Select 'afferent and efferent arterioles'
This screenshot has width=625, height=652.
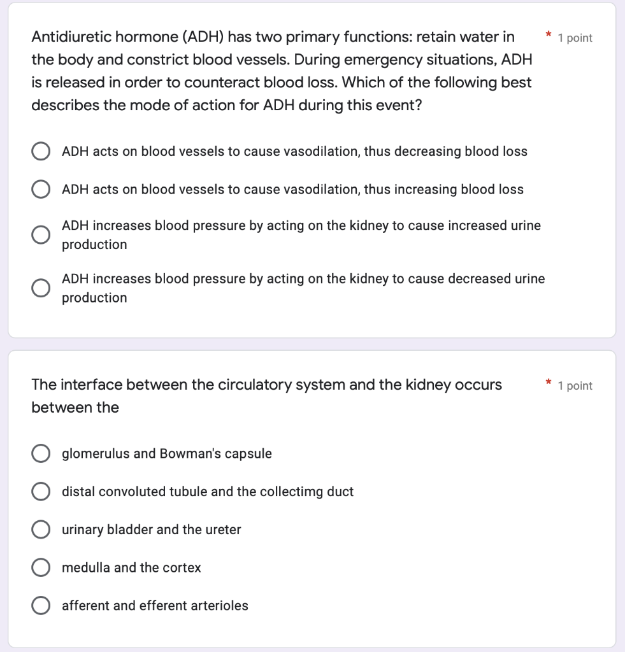coord(41,605)
